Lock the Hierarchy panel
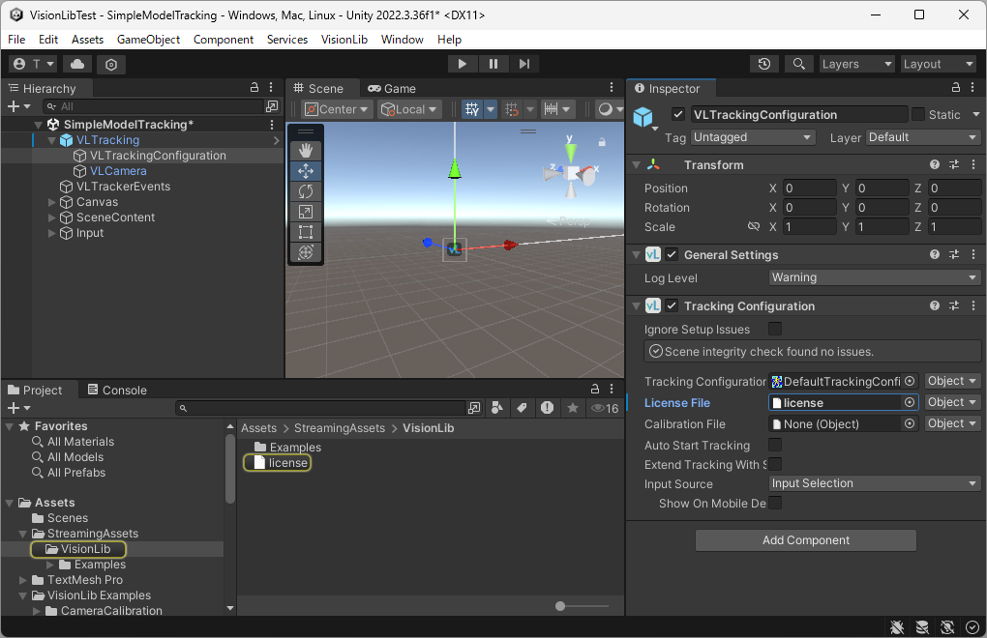The height and width of the screenshot is (638, 987). tap(254, 87)
